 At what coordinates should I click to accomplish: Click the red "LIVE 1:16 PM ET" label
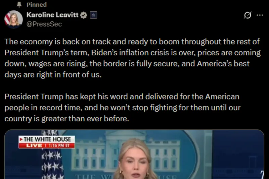47,145
